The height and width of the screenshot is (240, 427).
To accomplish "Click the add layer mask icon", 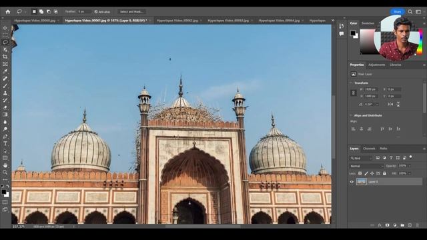I will (x=387, y=225).
